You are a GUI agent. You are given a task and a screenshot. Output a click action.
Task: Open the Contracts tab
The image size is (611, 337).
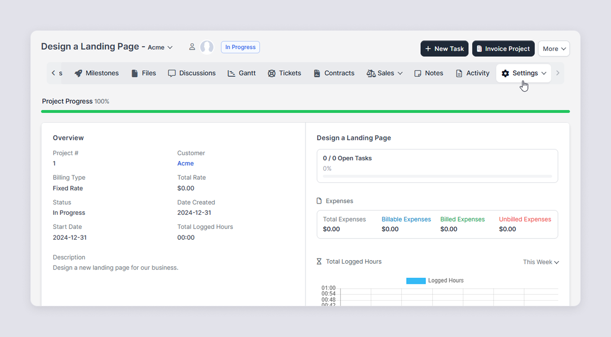[x=334, y=73]
